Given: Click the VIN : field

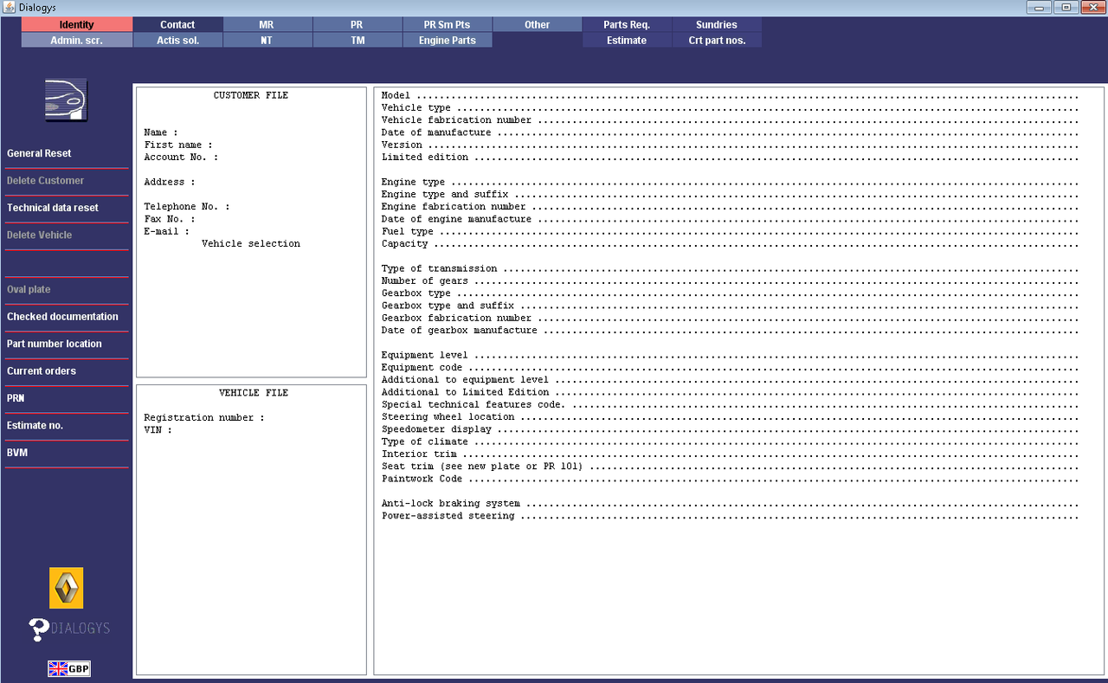Looking at the screenshot, I should point(158,429).
